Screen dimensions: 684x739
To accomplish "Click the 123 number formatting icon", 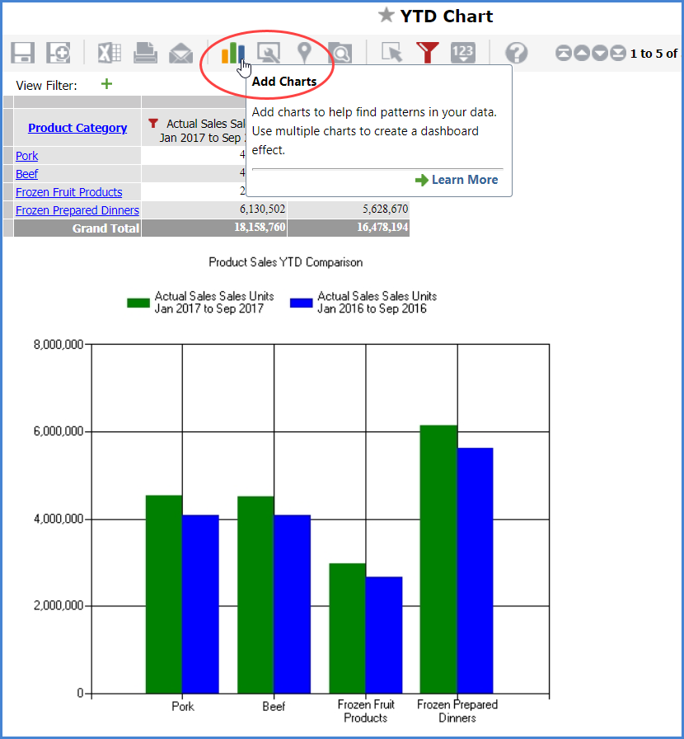I will point(463,52).
